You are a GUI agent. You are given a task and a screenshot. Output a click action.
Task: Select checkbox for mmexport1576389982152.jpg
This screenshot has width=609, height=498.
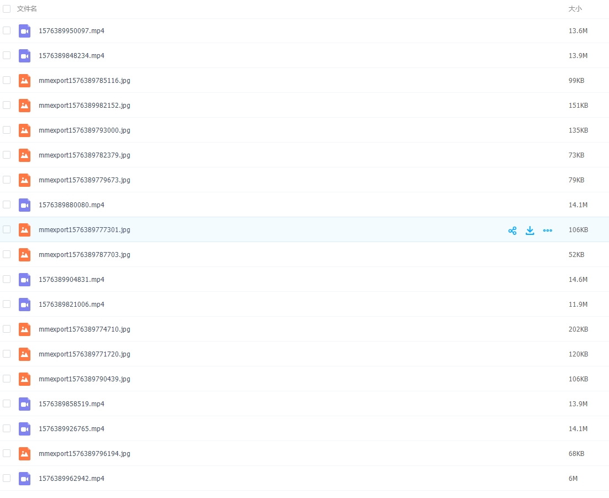point(7,105)
